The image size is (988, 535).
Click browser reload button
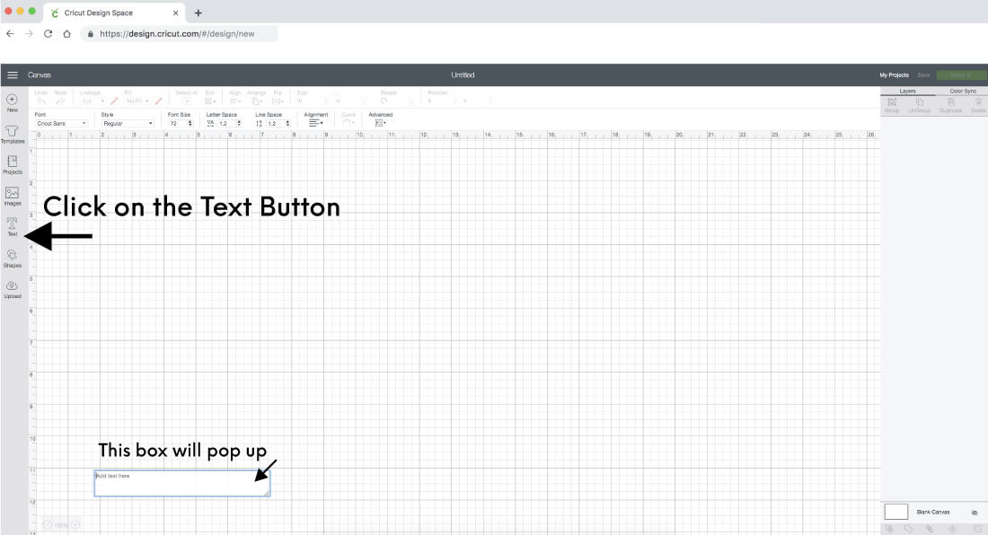pyautogui.click(x=48, y=34)
